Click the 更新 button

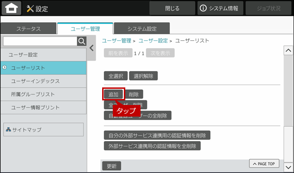pos(111,166)
